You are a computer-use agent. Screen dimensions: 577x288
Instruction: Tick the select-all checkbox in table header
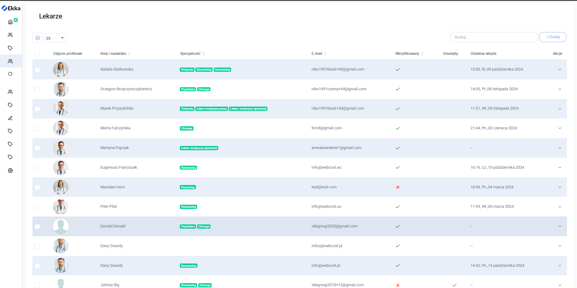tap(37, 54)
